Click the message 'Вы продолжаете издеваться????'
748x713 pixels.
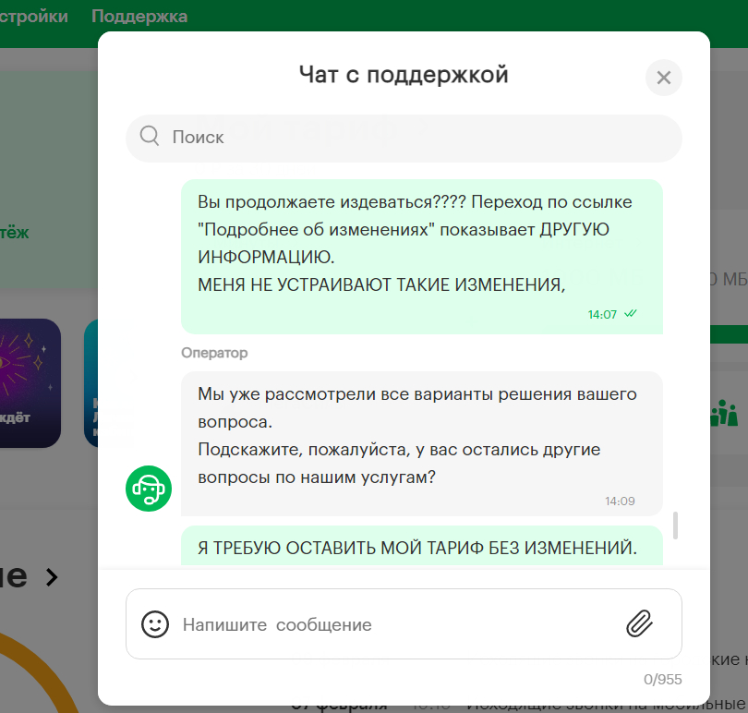(422, 257)
